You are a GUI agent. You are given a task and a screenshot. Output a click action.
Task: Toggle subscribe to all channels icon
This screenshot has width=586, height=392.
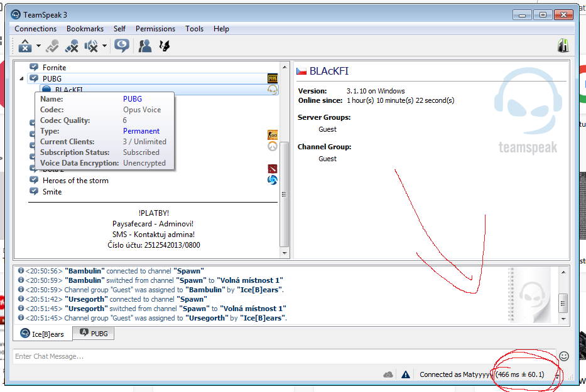122,46
